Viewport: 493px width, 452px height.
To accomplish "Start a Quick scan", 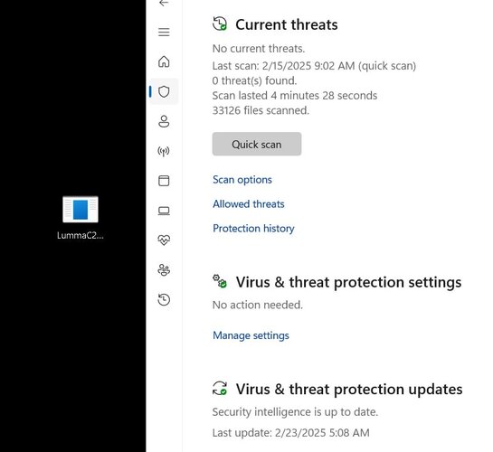I will coord(257,144).
